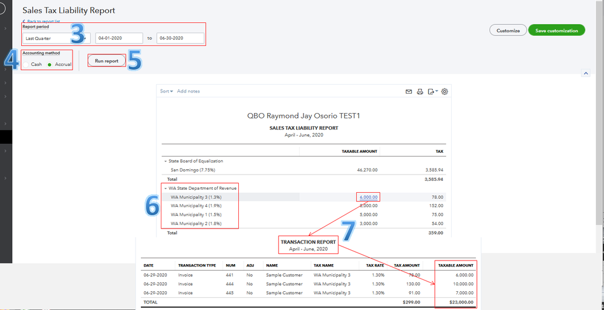Image resolution: width=604 pixels, height=310 pixels.
Task: Collapse WA State Department of Revenue group
Action: 165,189
